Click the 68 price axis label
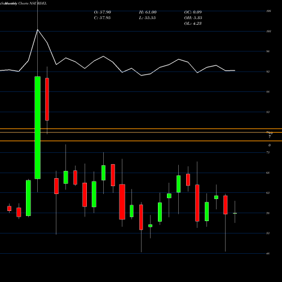 [x=268, y=173]
